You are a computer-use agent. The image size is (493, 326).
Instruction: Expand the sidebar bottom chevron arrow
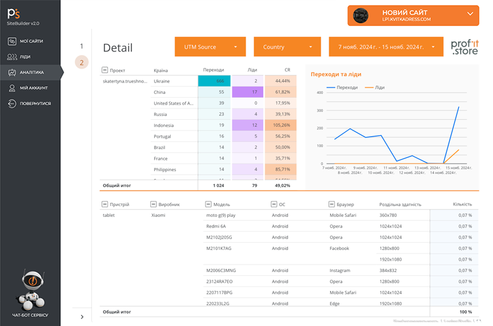82,316
